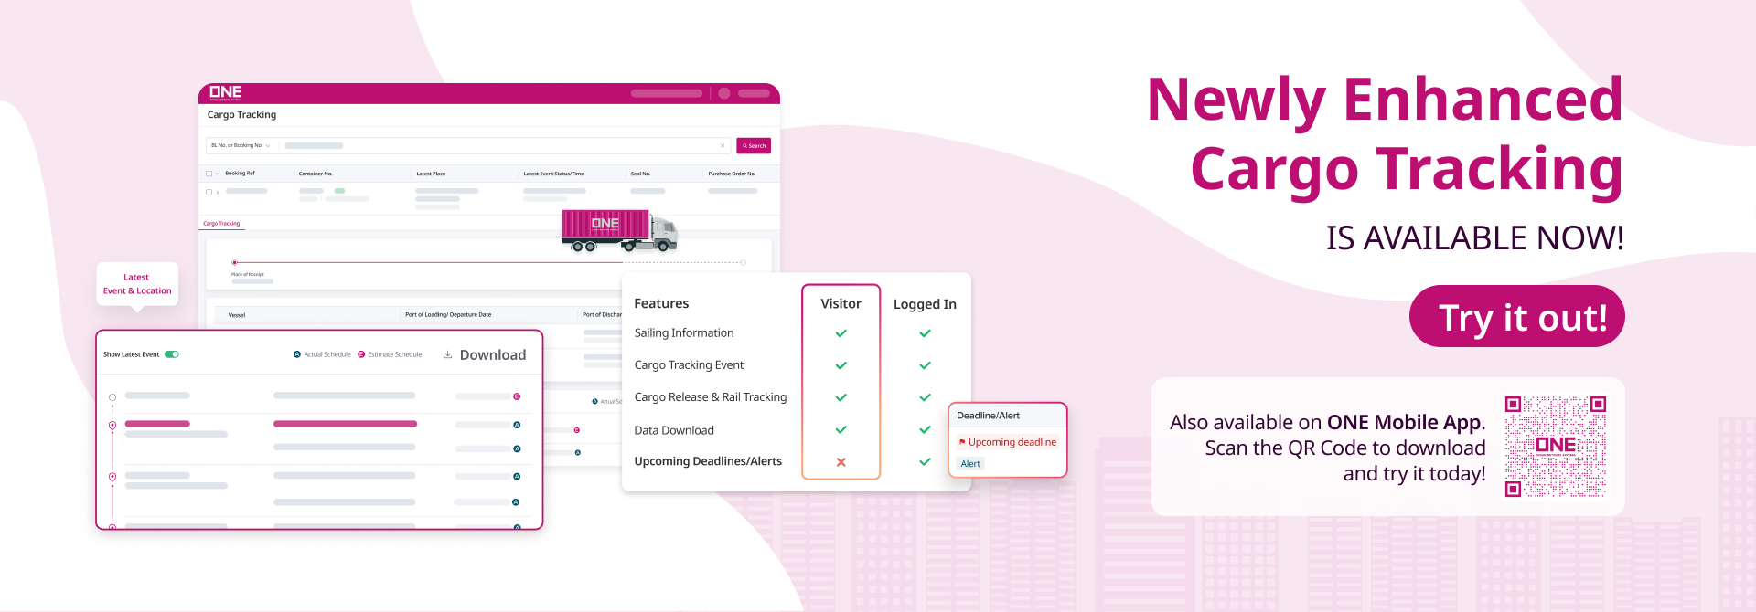Click the Booking Ref column header
The image size is (1756, 612).
pyautogui.click(x=240, y=174)
